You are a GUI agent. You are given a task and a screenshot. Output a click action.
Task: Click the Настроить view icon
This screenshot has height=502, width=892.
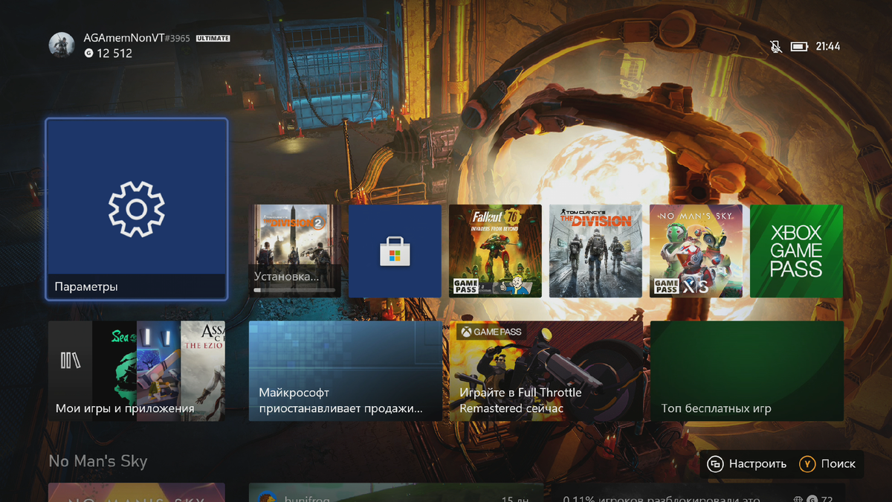pos(716,464)
